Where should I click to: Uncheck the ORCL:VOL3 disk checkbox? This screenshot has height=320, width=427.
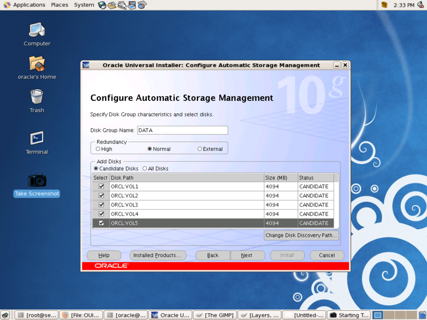pyautogui.click(x=101, y=205)
